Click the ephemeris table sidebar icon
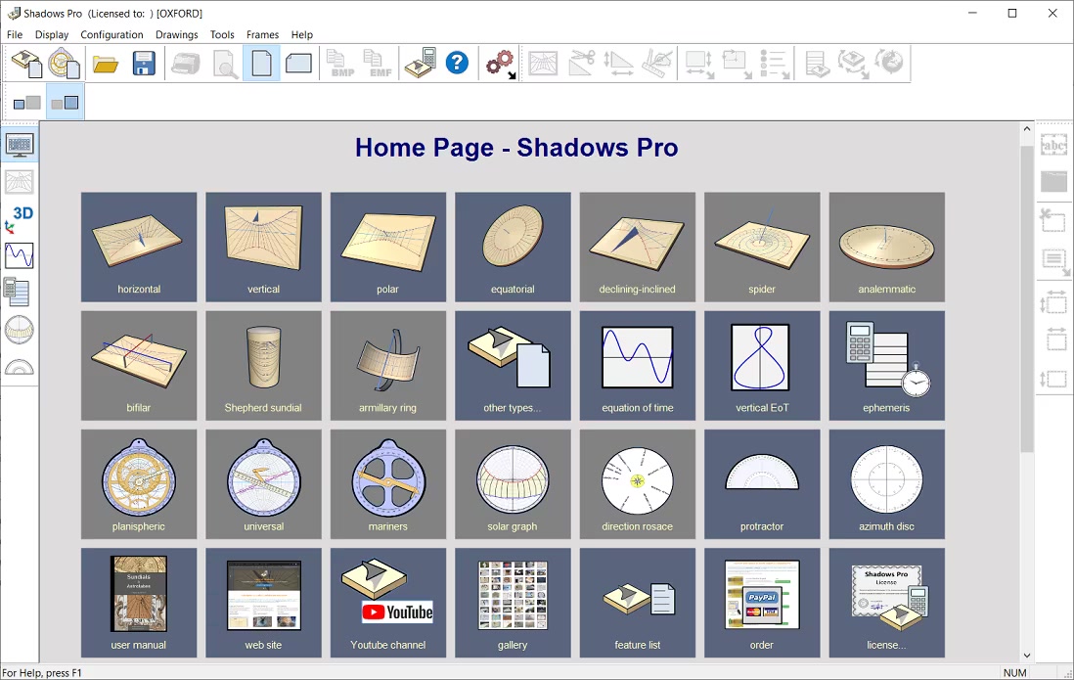This screenshot has width=1074, height=680. click(x=20, y=293)
